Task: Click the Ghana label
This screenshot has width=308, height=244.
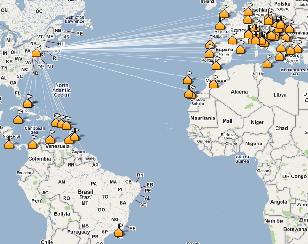Action: 231,144
